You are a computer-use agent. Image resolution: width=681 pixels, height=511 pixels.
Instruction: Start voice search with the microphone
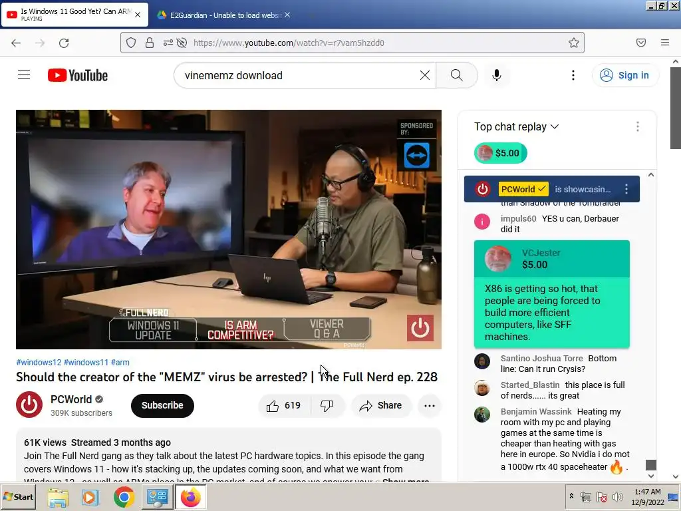(x=496, y=75)
